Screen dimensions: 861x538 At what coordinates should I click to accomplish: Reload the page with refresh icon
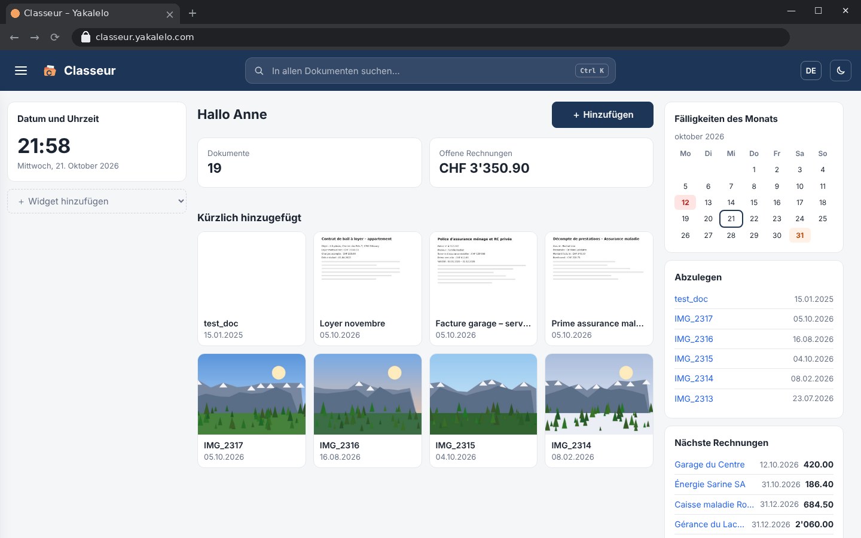55,37
